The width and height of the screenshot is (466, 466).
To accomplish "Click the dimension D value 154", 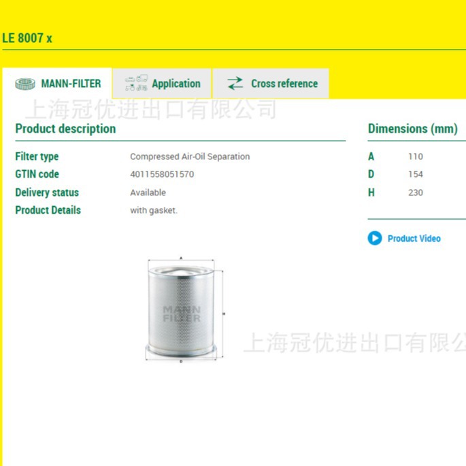I will (416, 174).
